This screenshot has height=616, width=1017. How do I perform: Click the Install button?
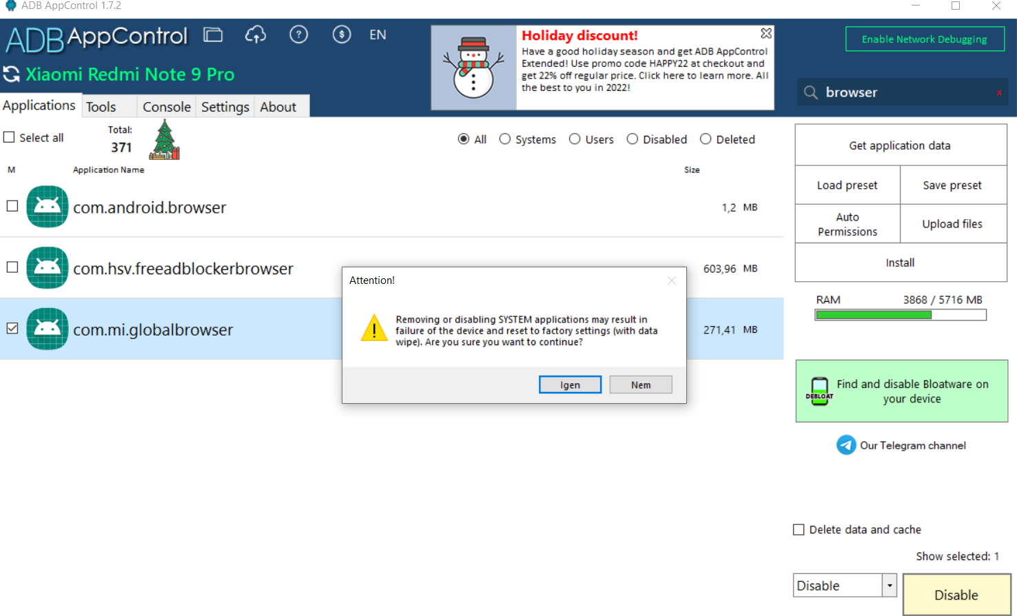point(900,263)
